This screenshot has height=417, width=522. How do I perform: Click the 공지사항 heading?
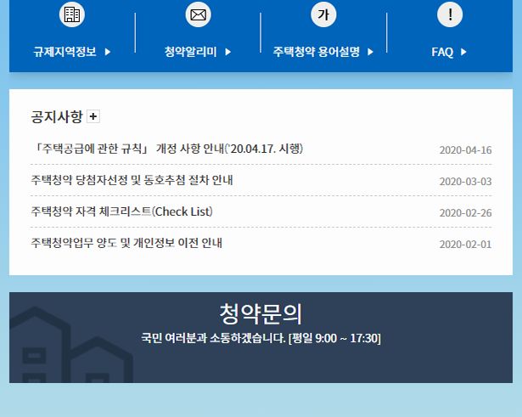point(57,116)
